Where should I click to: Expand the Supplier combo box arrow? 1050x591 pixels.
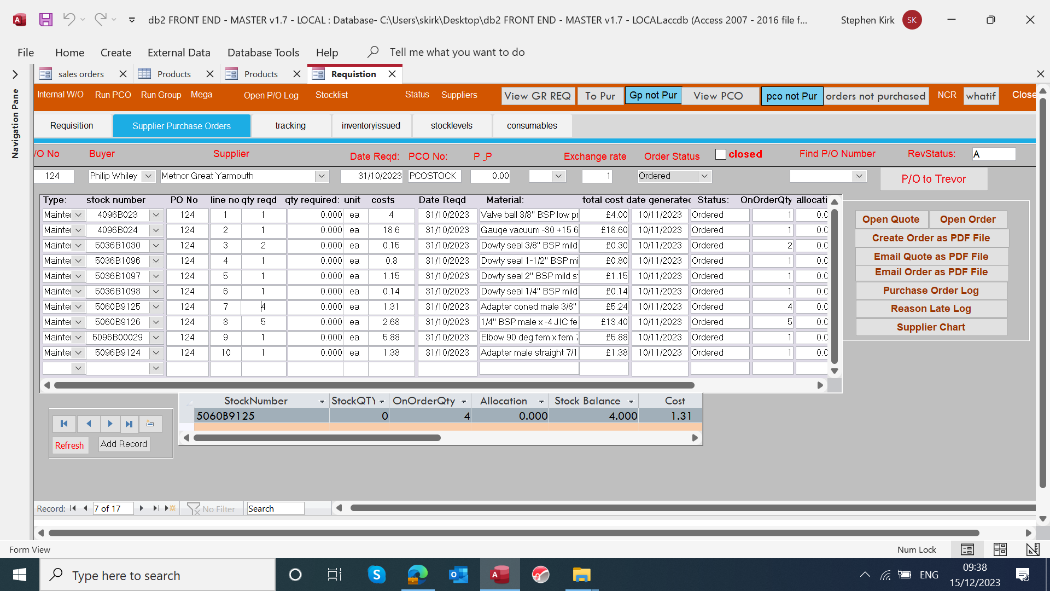(x=322, y=176)
